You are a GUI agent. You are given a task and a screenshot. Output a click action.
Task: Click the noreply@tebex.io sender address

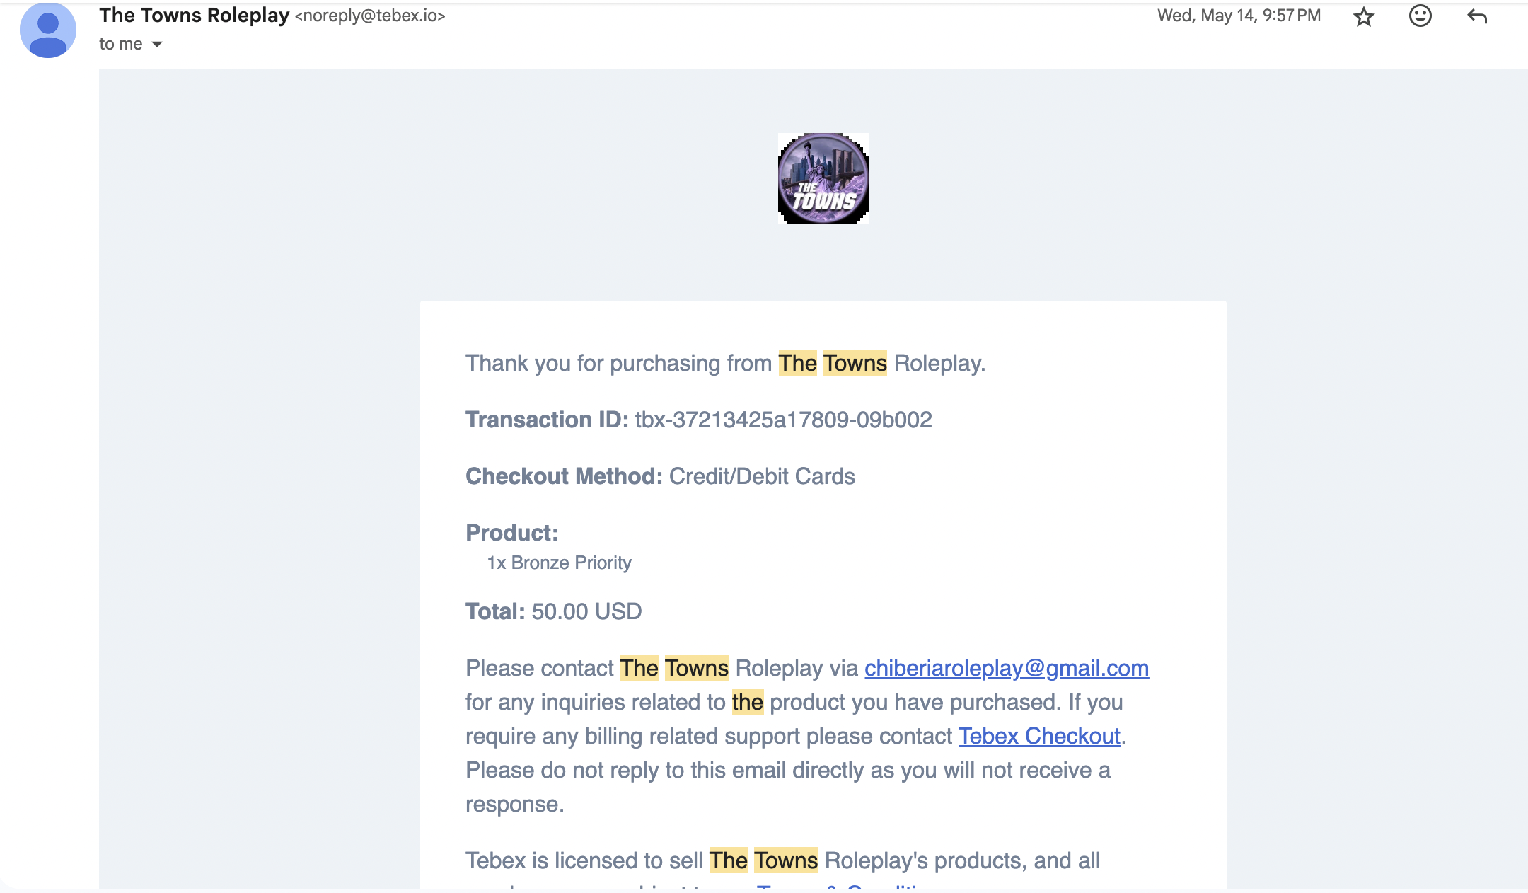coord(370,16)
